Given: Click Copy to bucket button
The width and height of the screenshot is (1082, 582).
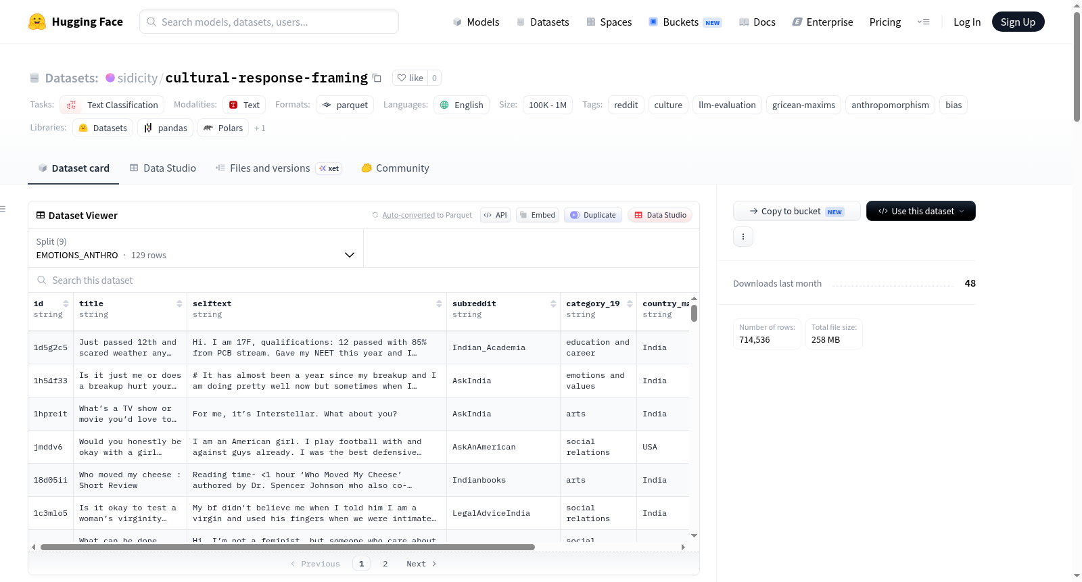Looking at the screenshot, I should point(797,211).
